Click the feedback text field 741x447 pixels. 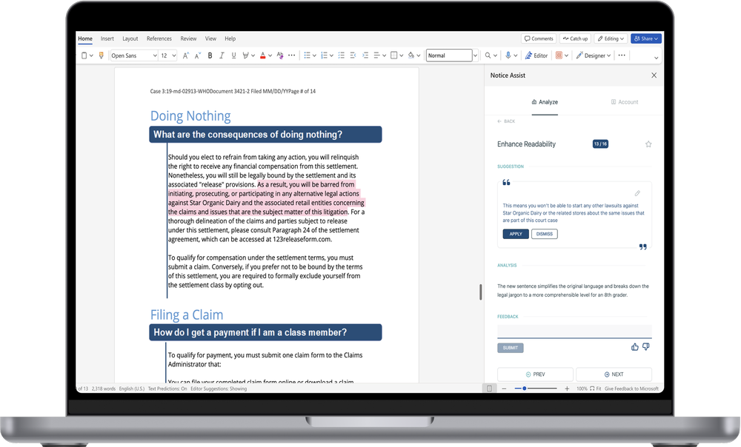pyautogui.click(x=574, y=332)
